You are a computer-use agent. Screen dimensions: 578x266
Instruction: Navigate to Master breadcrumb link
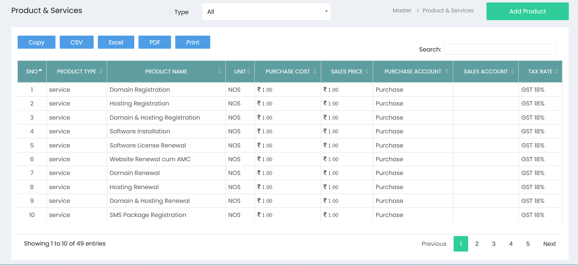tap(402, 11)
